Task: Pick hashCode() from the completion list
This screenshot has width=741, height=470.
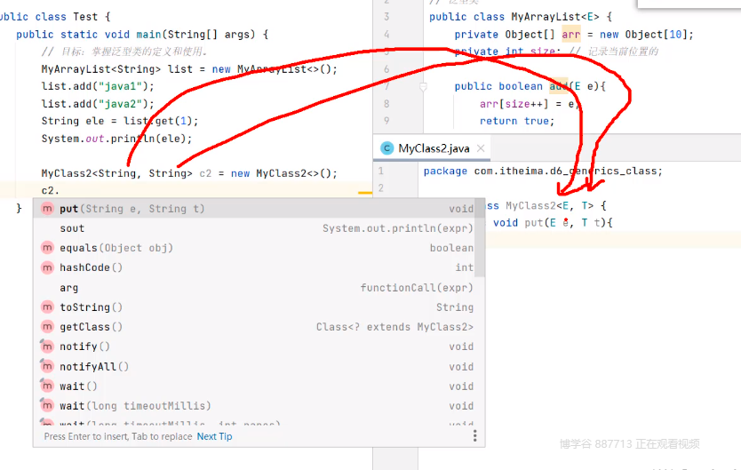Action: tap(254, 267)
